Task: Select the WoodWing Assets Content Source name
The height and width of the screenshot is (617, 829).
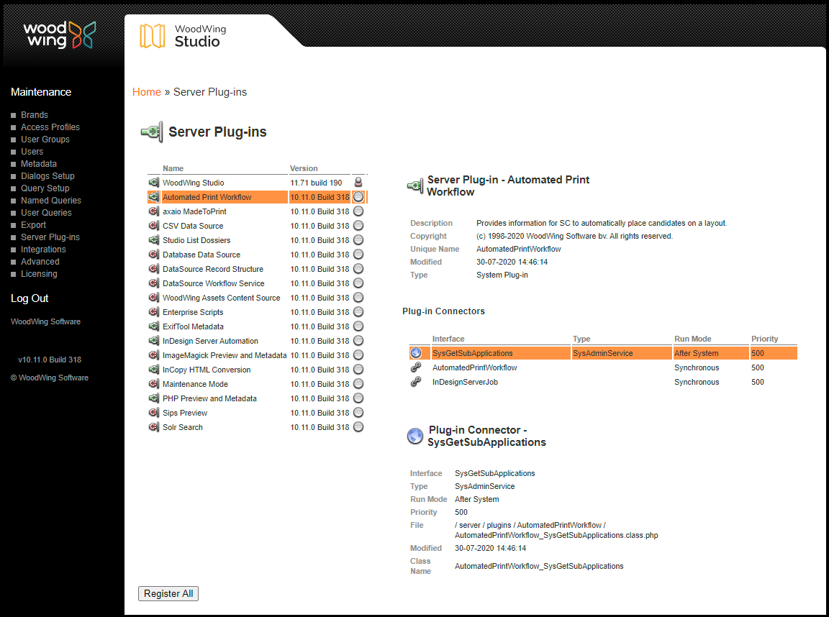Action: pyautogui.click(x=221, y=298)
